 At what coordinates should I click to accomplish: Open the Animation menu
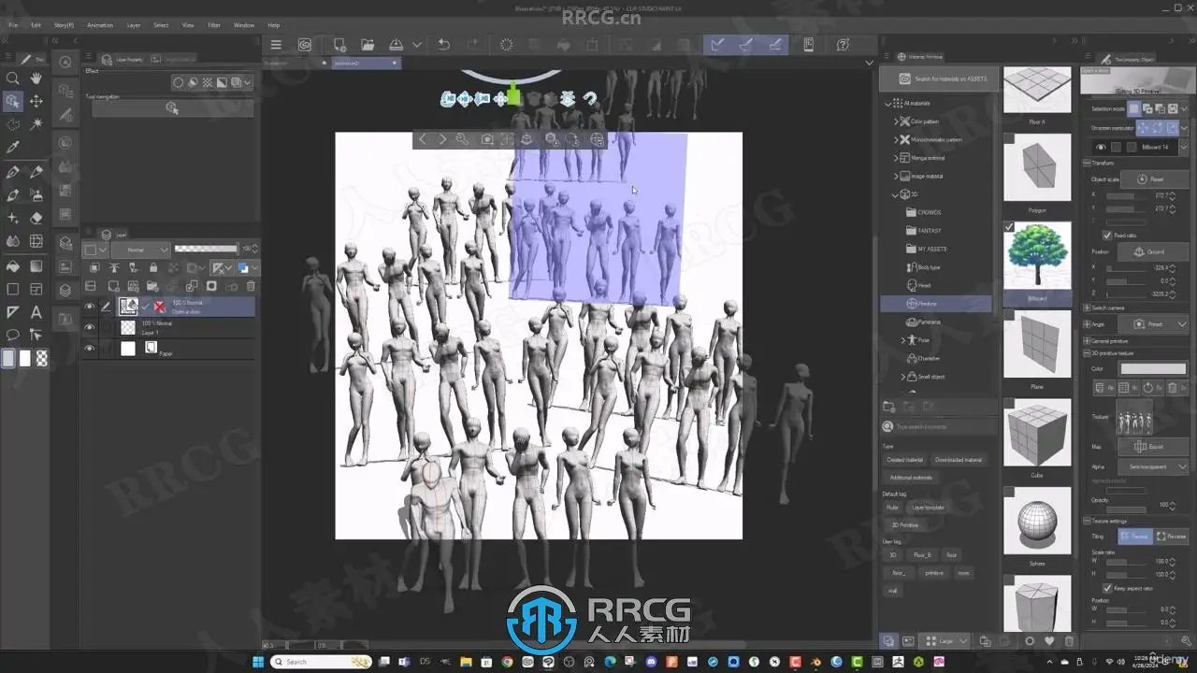point(100,25)
